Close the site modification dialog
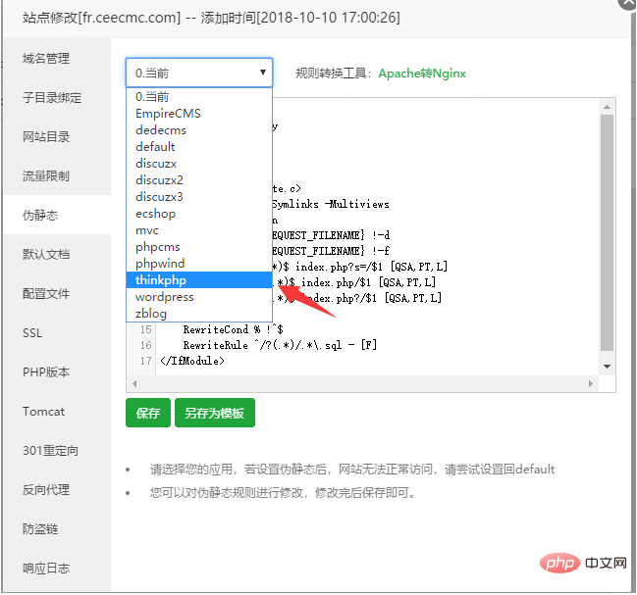 pyautogui.click(x=627, y=2)
